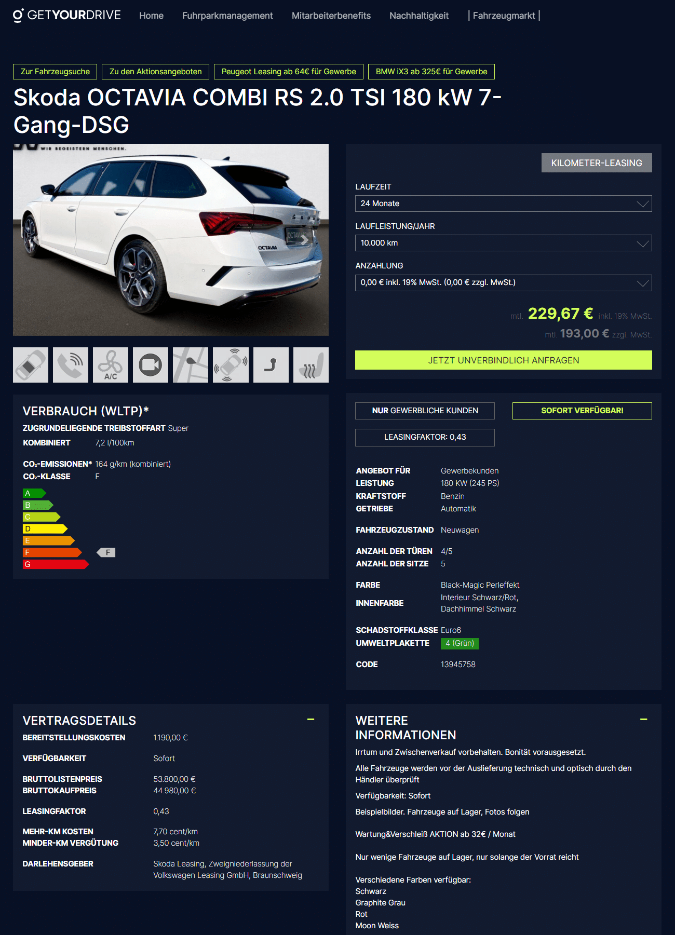Click the 164 g/km CO₂ emissions value

point(133,464)
